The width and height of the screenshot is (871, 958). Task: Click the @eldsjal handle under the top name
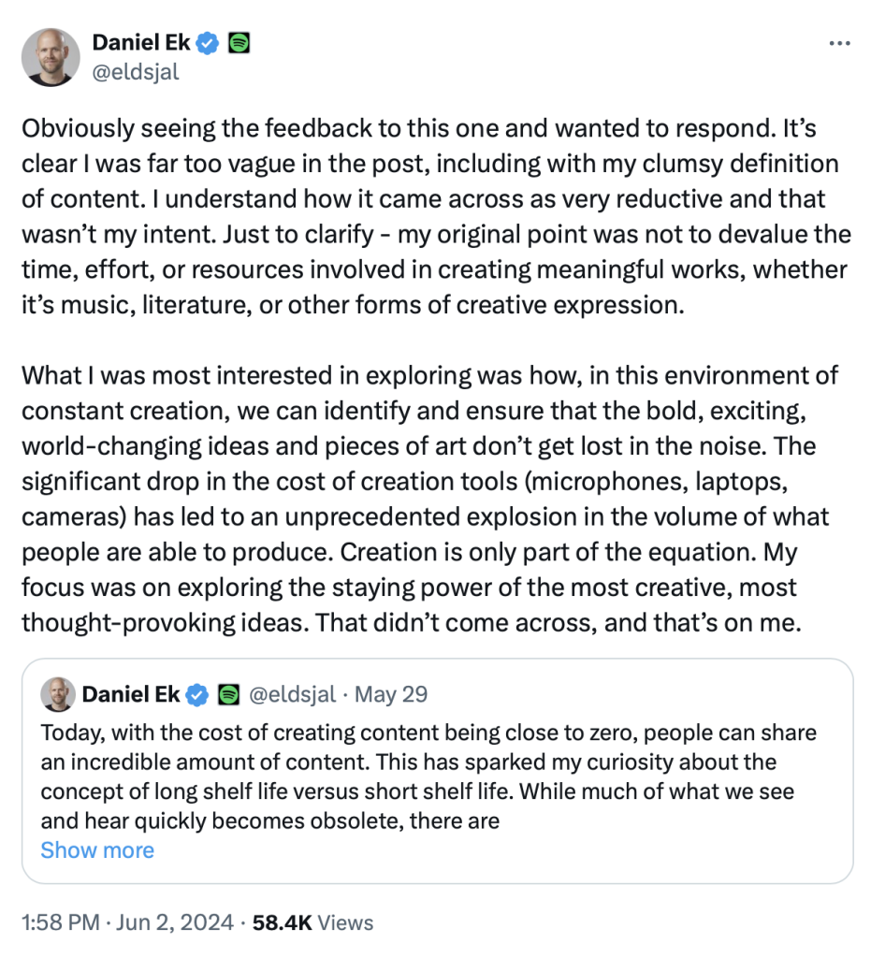[135, 71]
